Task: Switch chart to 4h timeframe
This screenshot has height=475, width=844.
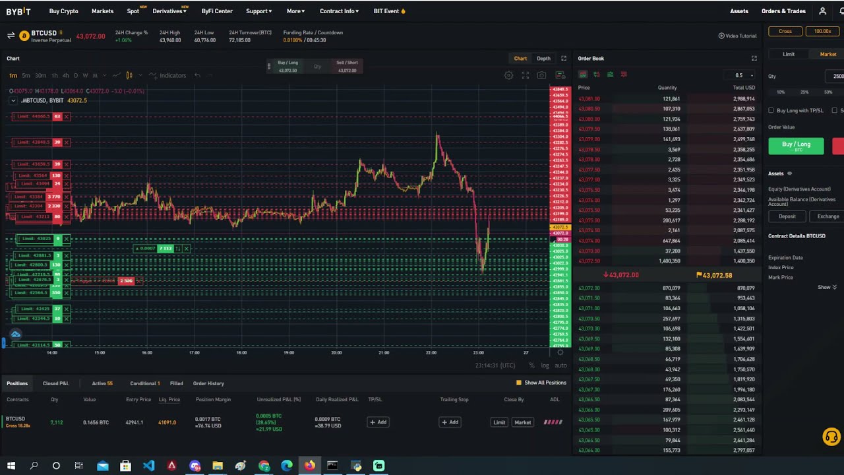Action: point(65,75)
